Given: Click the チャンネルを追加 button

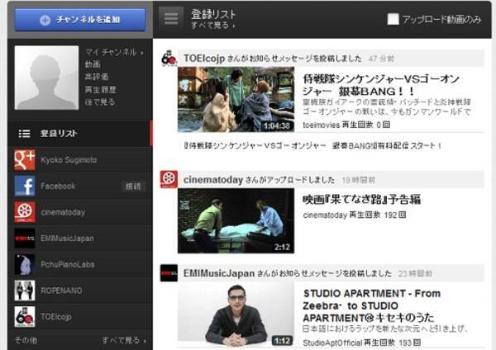Looking at the screenshot, I should 79,20.
